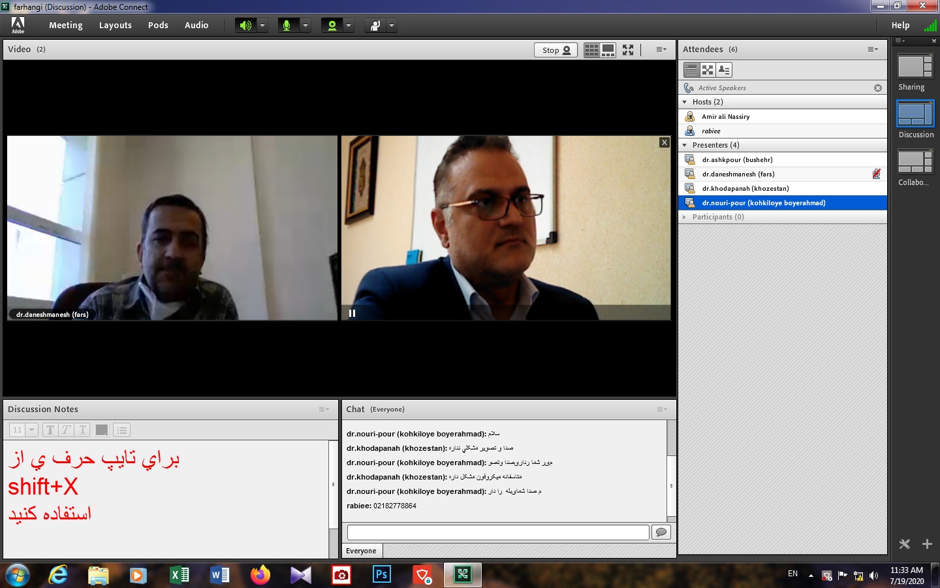Toggle the microphone mute button

287,25
